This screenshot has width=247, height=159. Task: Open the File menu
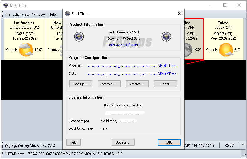(8, 14)
